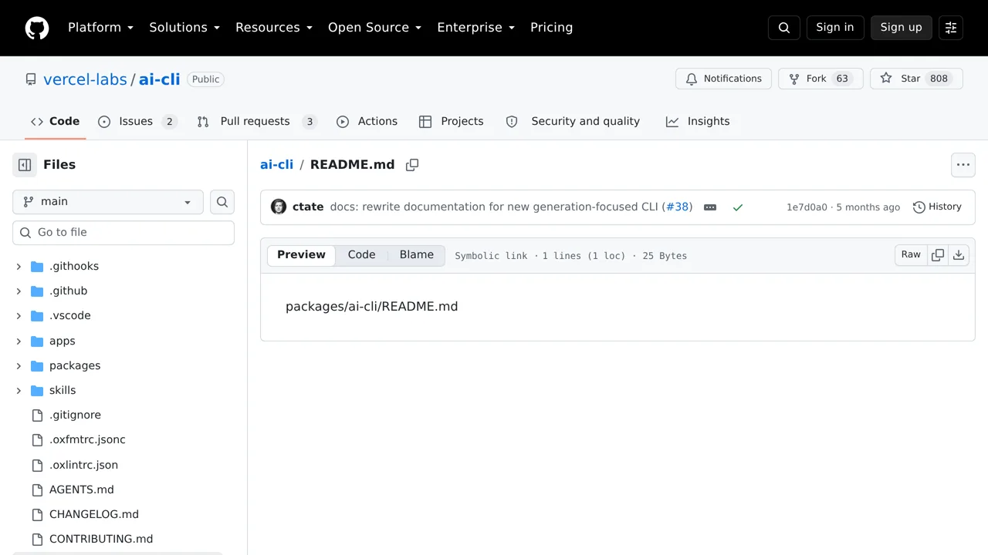Image resolution: width=988 pixels, height=555 pixels.
Task: Select the Preview view toggle
Action: pos(301,255)
